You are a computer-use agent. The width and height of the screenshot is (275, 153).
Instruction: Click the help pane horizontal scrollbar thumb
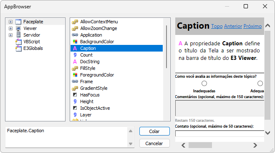coord(200,145)
